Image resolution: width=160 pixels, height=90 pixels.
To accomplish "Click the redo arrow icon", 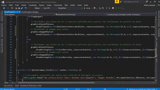I will (x=30, y=8).
